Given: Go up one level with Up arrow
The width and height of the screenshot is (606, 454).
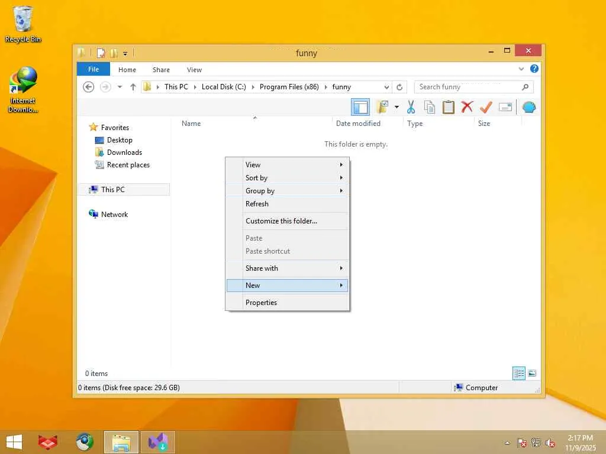Looking at the screenshot, I should [133, 87].
